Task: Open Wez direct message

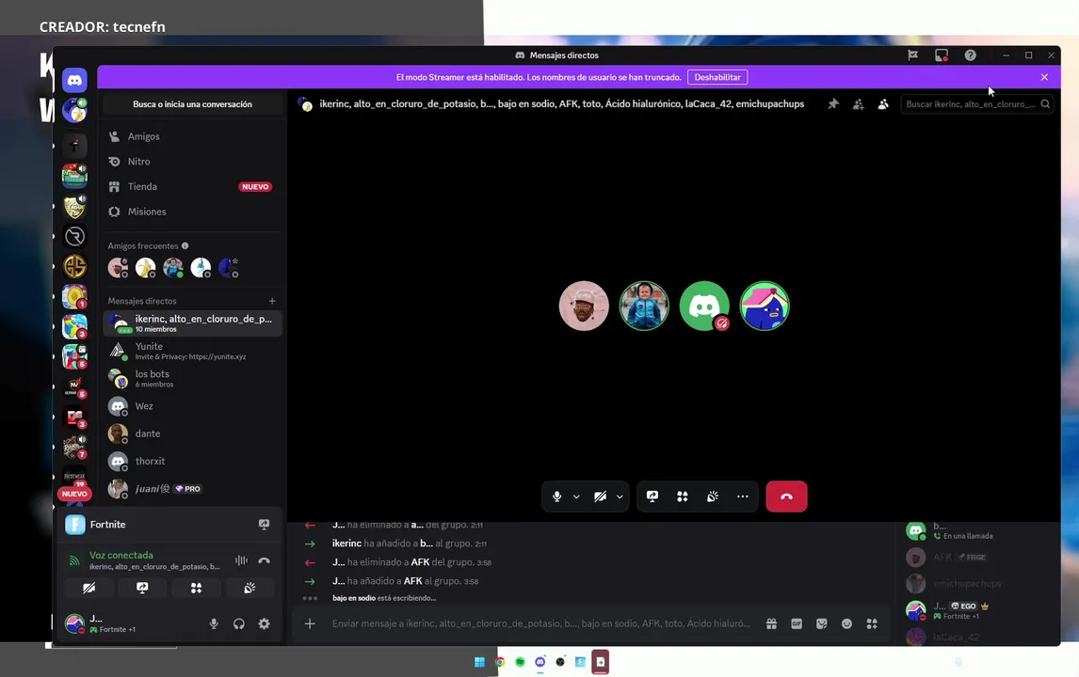Action: tap(192, 406)
